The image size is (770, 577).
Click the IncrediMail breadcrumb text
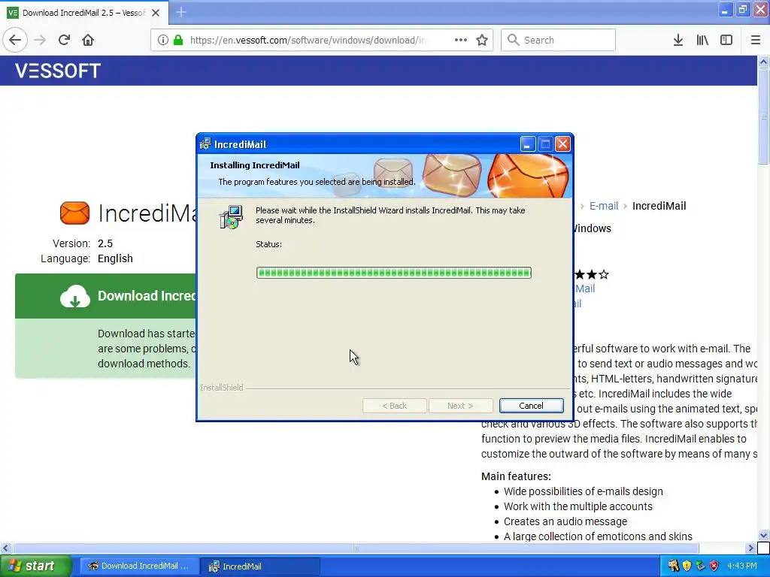point(659,206)
